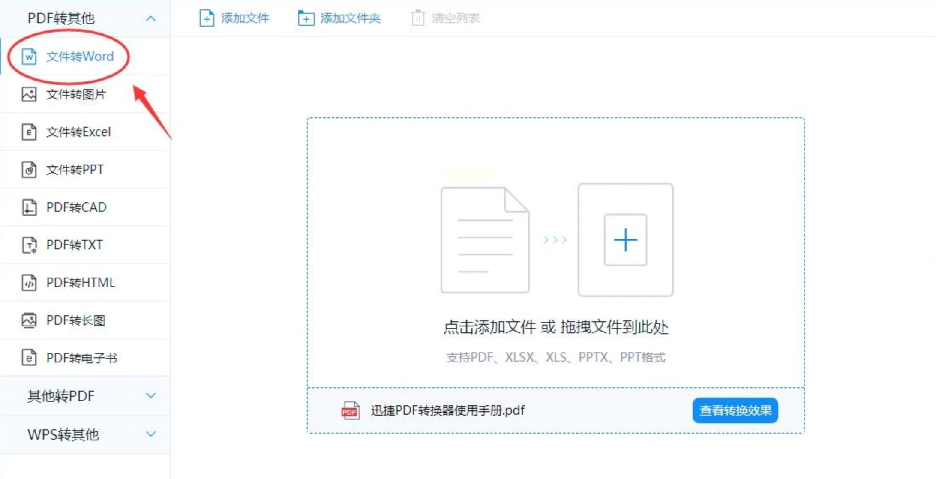Click 添加文件 in the toolbar
Image resolution: width=936 pixels, height=479 pixels.
click(234, 18)
